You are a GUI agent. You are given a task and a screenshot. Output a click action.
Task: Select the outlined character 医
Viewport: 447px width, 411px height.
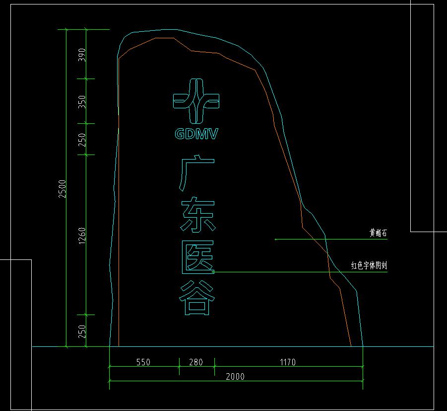click(x=198, y=257)
